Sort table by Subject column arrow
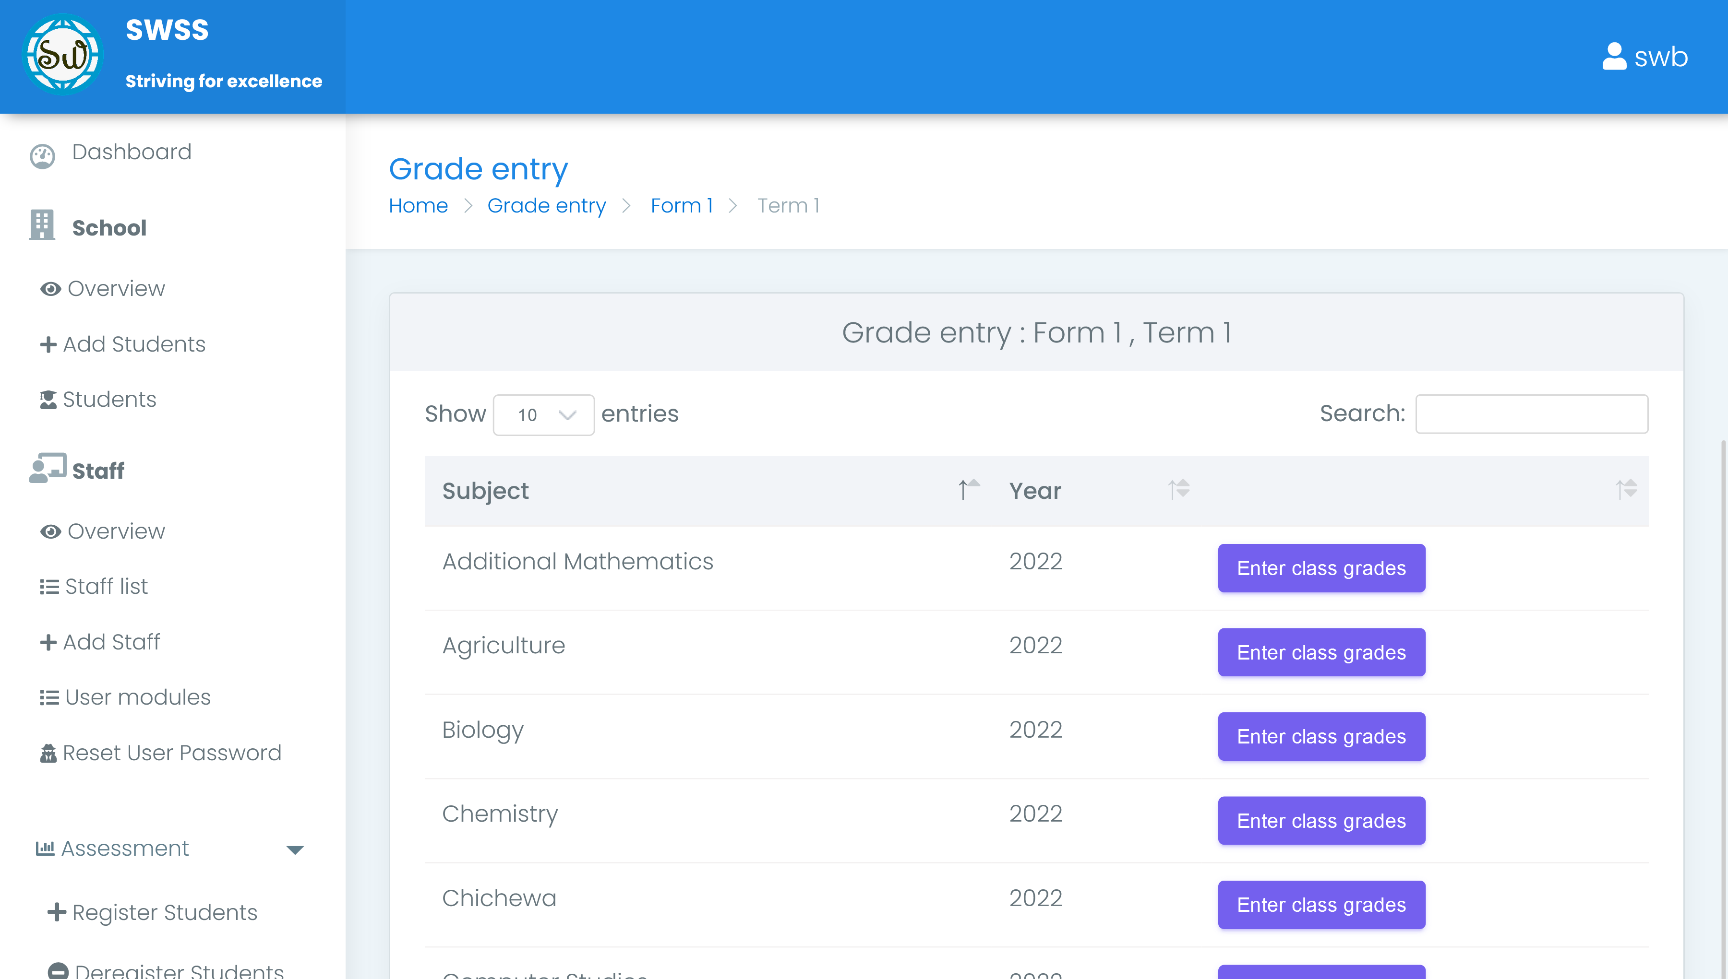This screenshot has height=979, width=1728. pyautogui.click(x=969, y=489)
